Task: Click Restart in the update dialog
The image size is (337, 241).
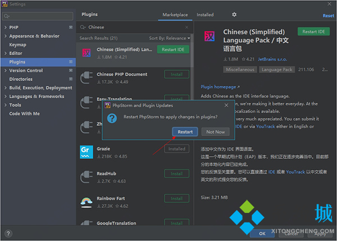Action: pyautogui.click(x=185, y=132)
